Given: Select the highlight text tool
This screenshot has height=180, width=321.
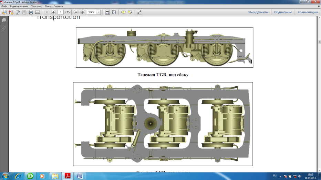Looking at the screenshot, I should pos(130,12).
